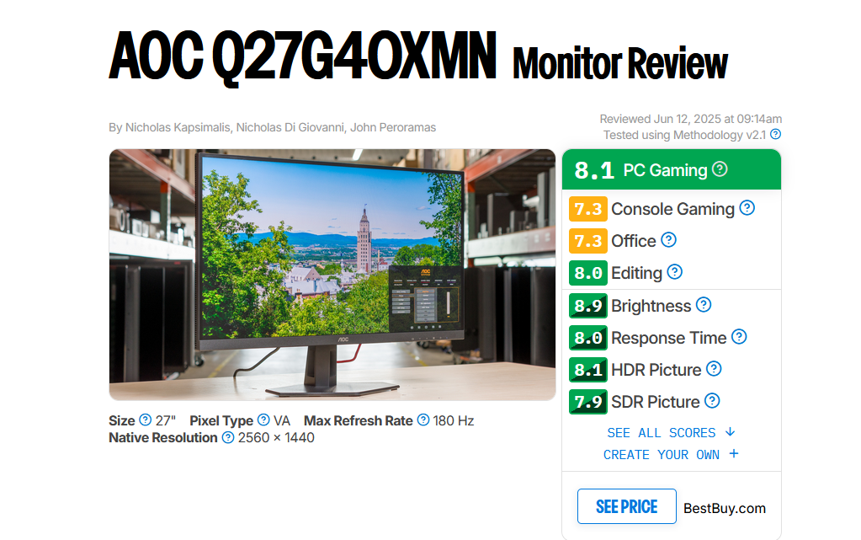Open the BestBuy.com retailer link
The height and width of the screenshot is (540, 861).
[x=725, y=509]
